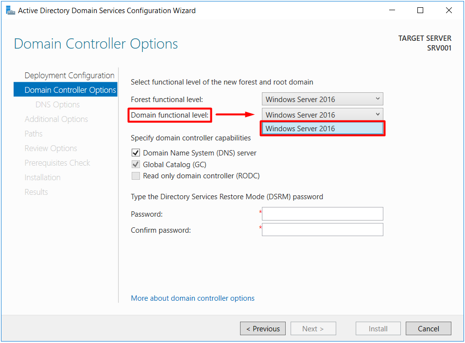The width and height of the screenshot is (465, 343).
Task: Open the Review Options step
Action: tap(51, 148)
